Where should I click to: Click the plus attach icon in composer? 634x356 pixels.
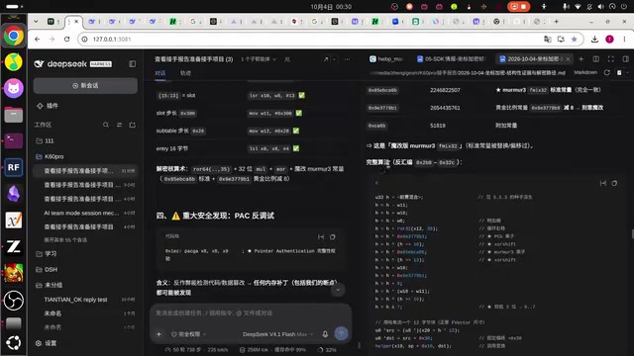[158, 334]
